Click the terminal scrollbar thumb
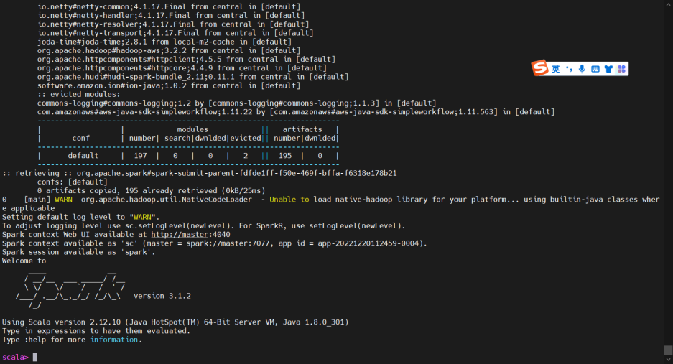The height and width of the screenshot is (364, 673). [x=668, y=350]
